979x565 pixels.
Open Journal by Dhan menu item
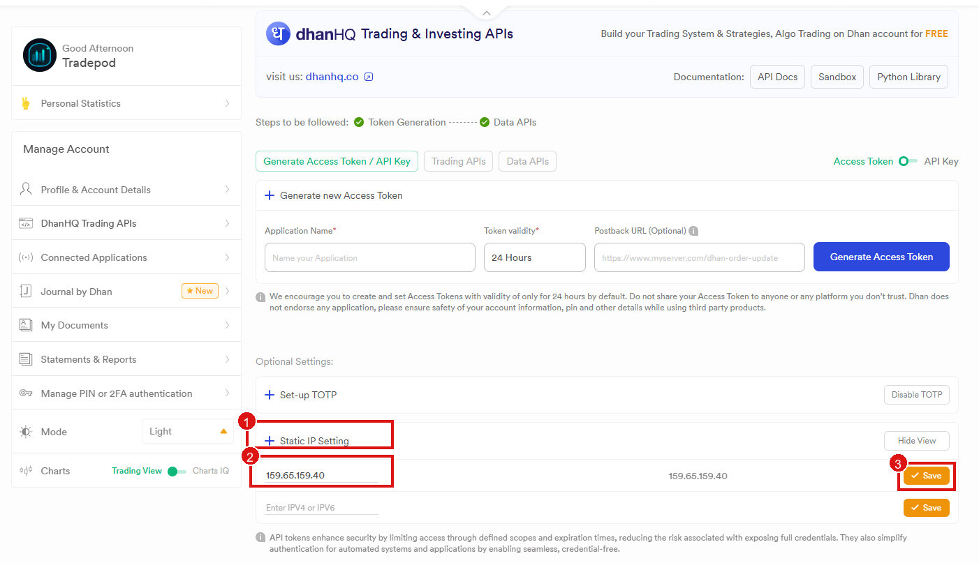tap(126, 292)
